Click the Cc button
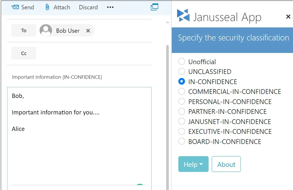Screen dimensions: 293x190 [24, 53]
